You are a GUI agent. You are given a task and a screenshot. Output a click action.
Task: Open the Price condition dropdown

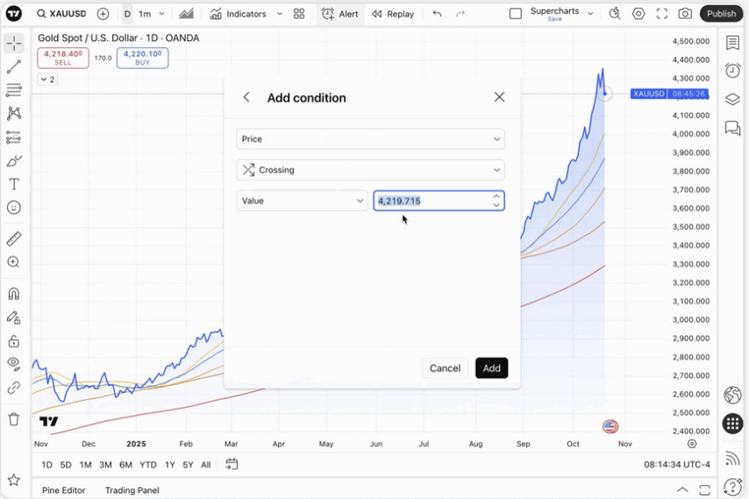(371, 139)
